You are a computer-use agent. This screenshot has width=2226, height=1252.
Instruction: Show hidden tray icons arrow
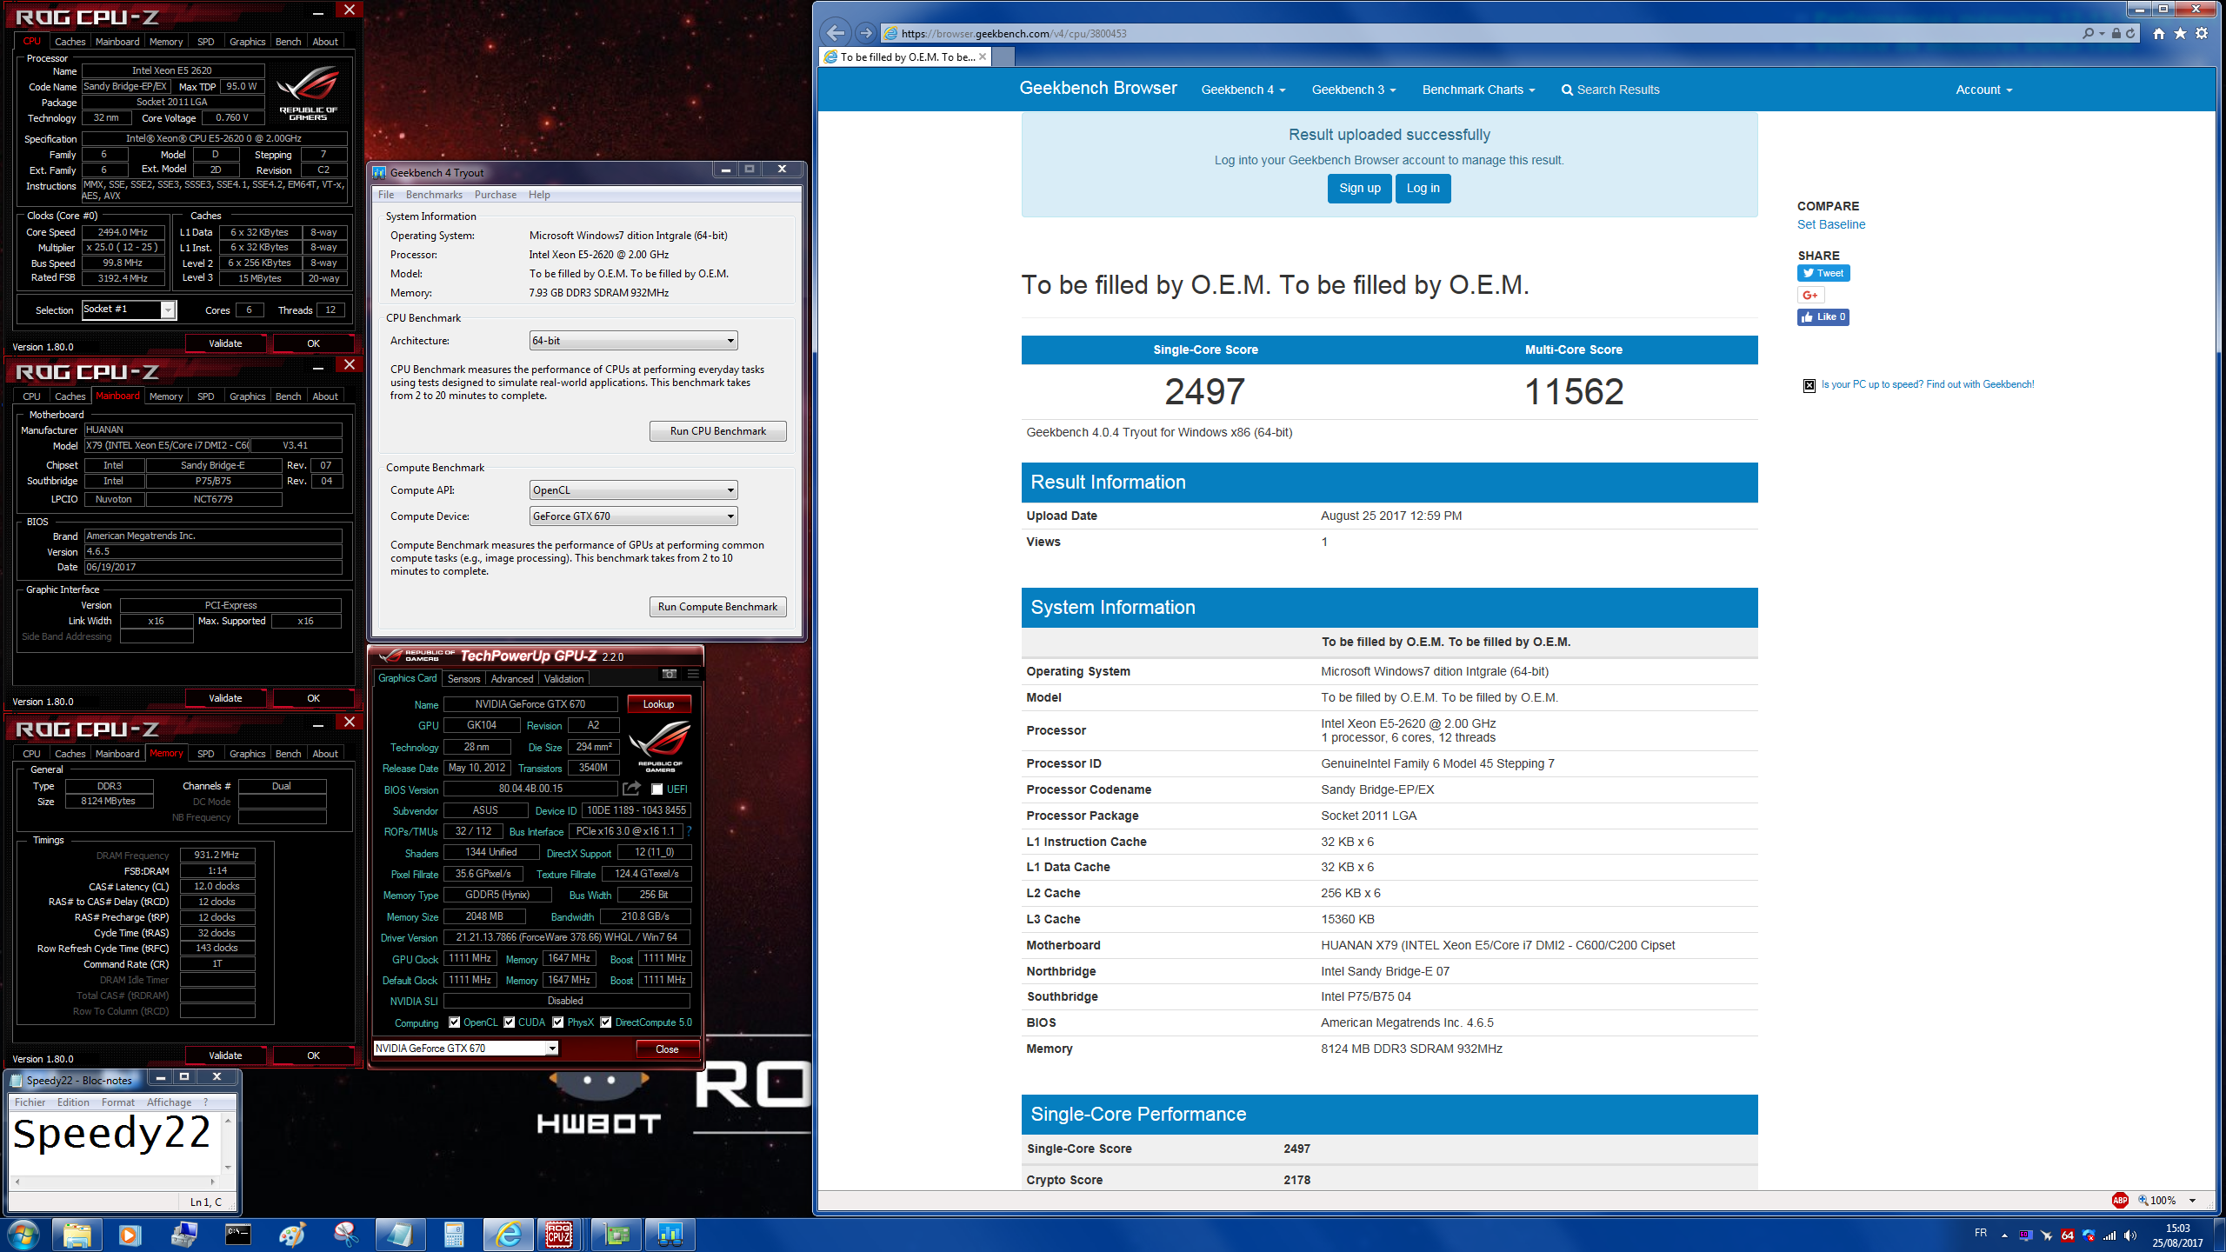tap(2004, 1235)
